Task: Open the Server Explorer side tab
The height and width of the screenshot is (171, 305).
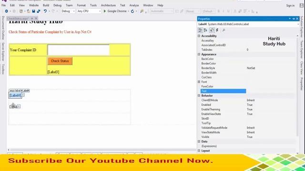Action: pyautogui.click(x=3, y=52)
